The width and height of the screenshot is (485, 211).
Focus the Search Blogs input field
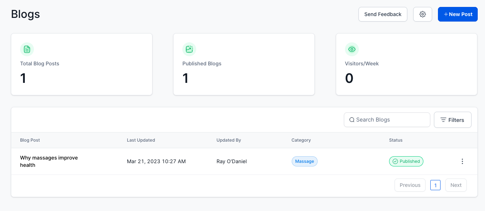click(387, 120)
